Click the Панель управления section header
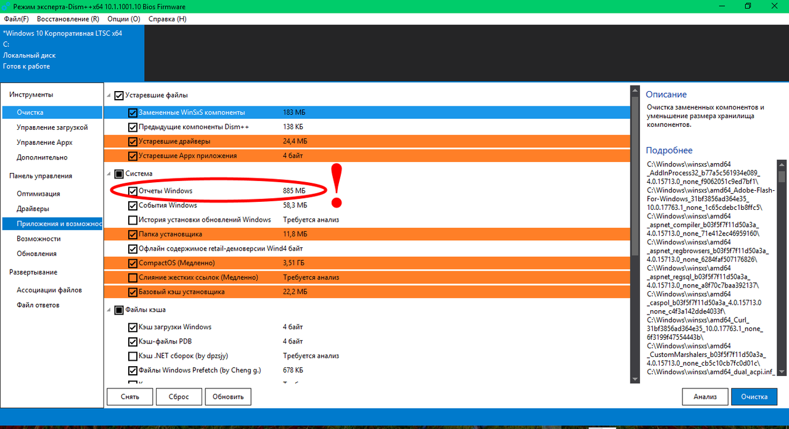This screenshot has height=429, width=789. [41, 176]
